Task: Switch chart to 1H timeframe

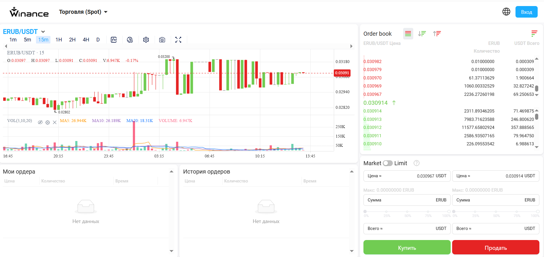Action: coord(59,40)
